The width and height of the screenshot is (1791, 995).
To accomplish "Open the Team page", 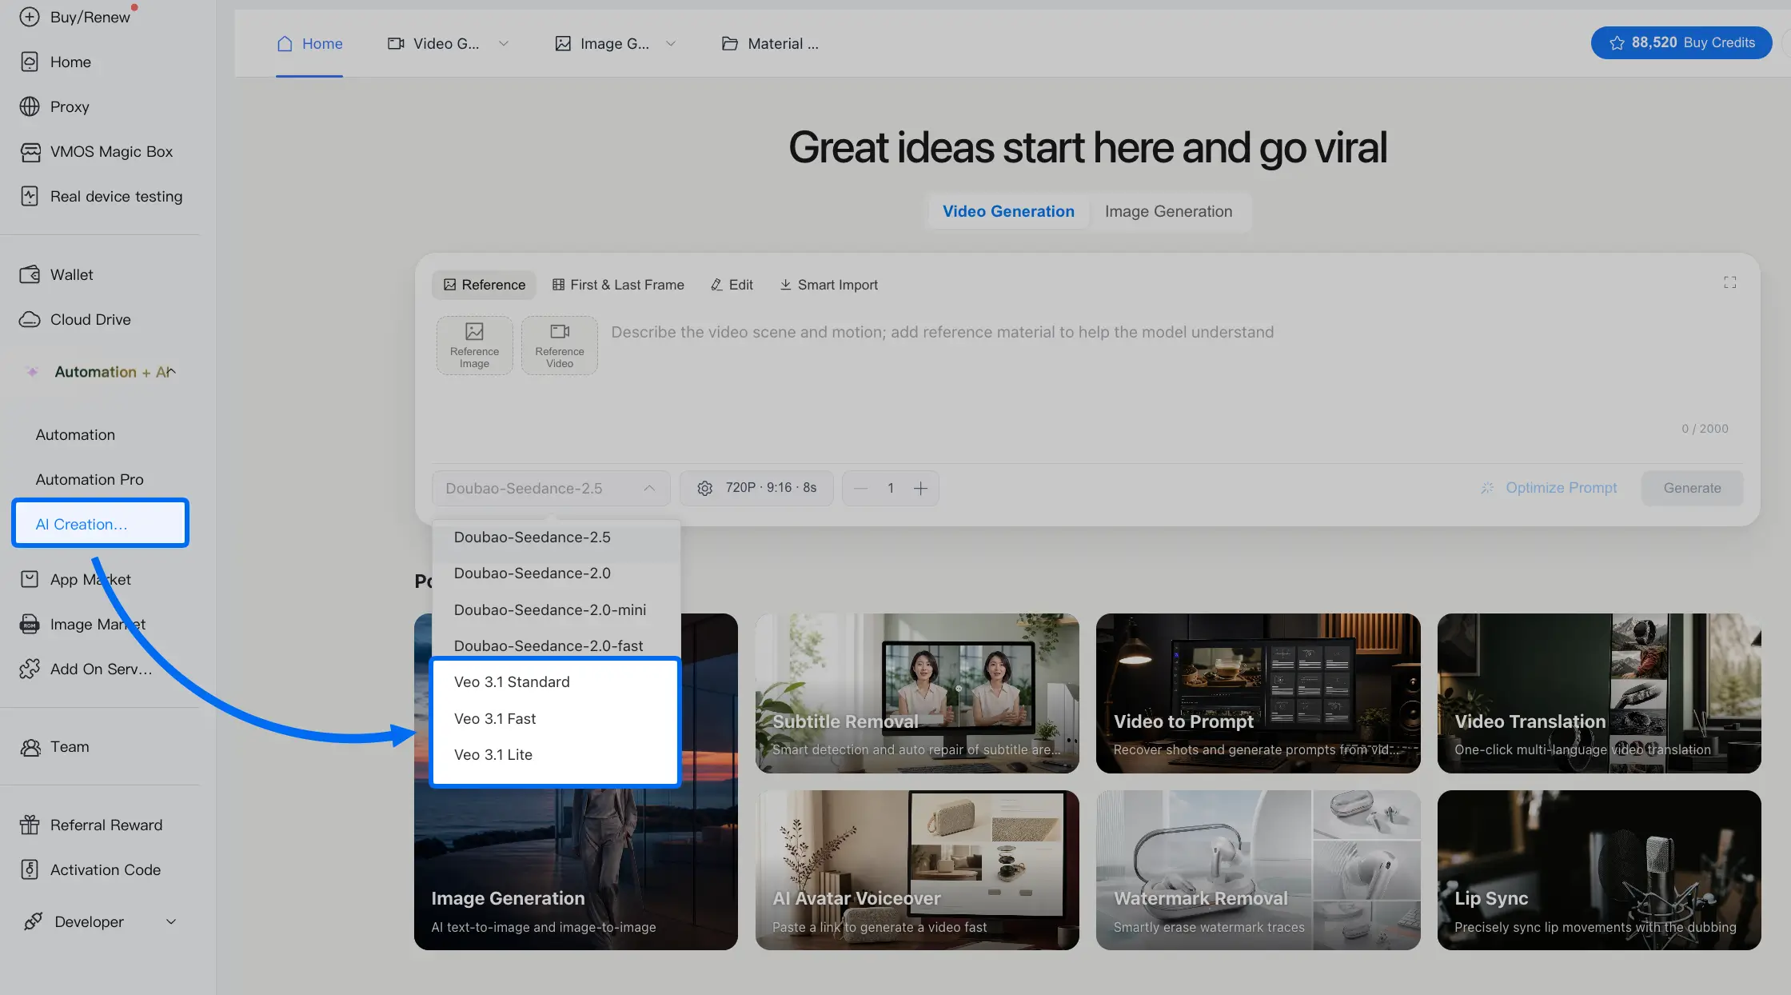I will point(54,746).
